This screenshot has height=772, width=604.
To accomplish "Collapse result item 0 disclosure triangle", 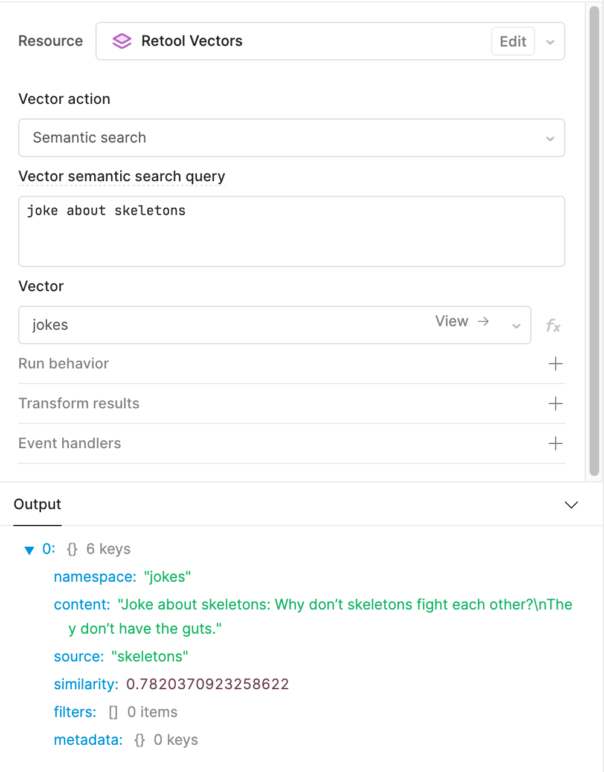I will [x=29, y=550].
